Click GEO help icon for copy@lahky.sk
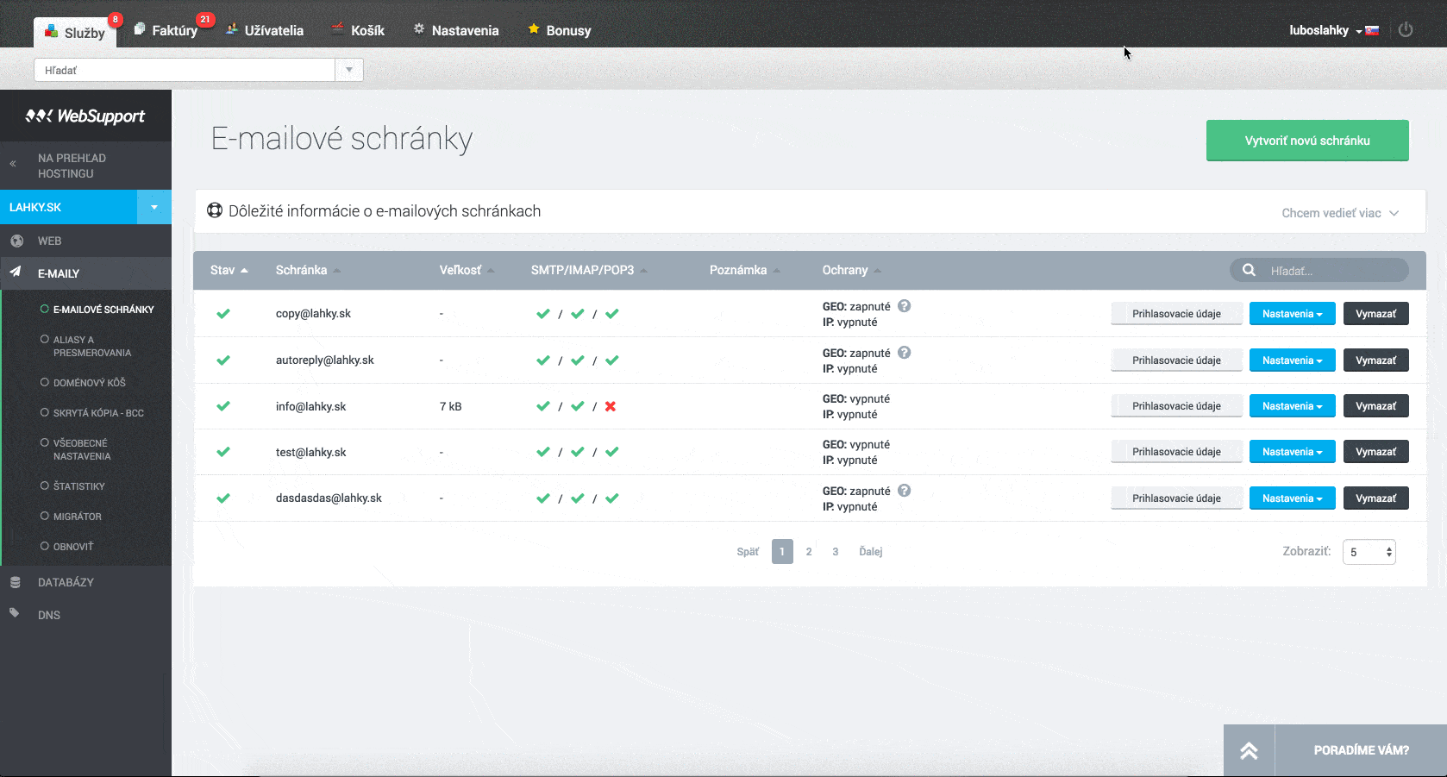Screen dimensions: 1447x777 pyautogui.click(x=904, y=306)
